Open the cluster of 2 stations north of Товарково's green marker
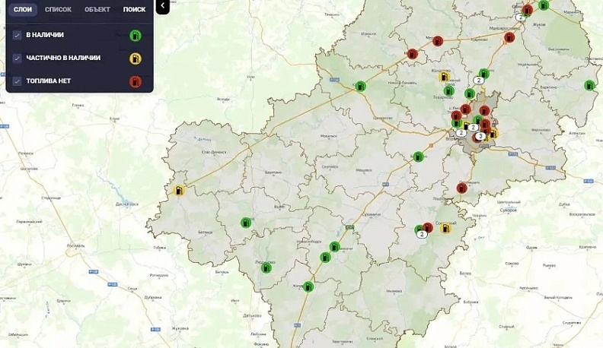The image size is (603, 348). pyautogui.click(x=479, y=81)
